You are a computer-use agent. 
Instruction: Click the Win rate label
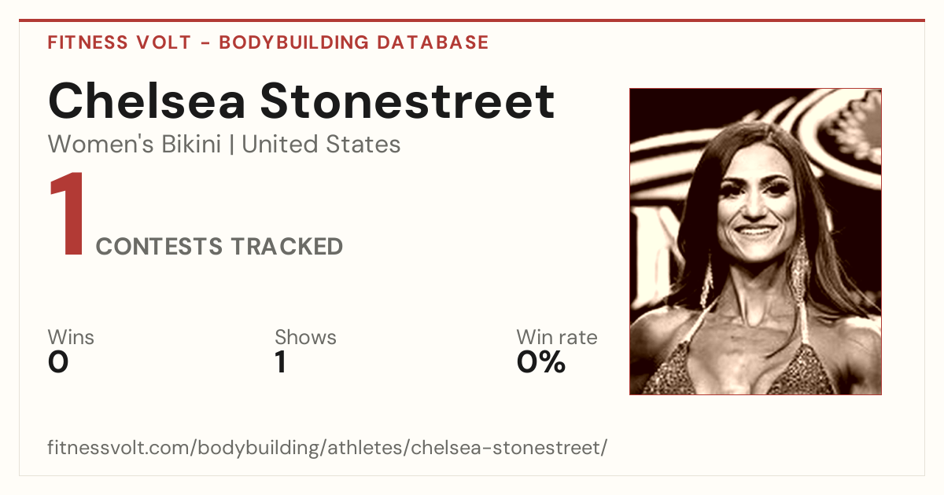tap(557, 338)
